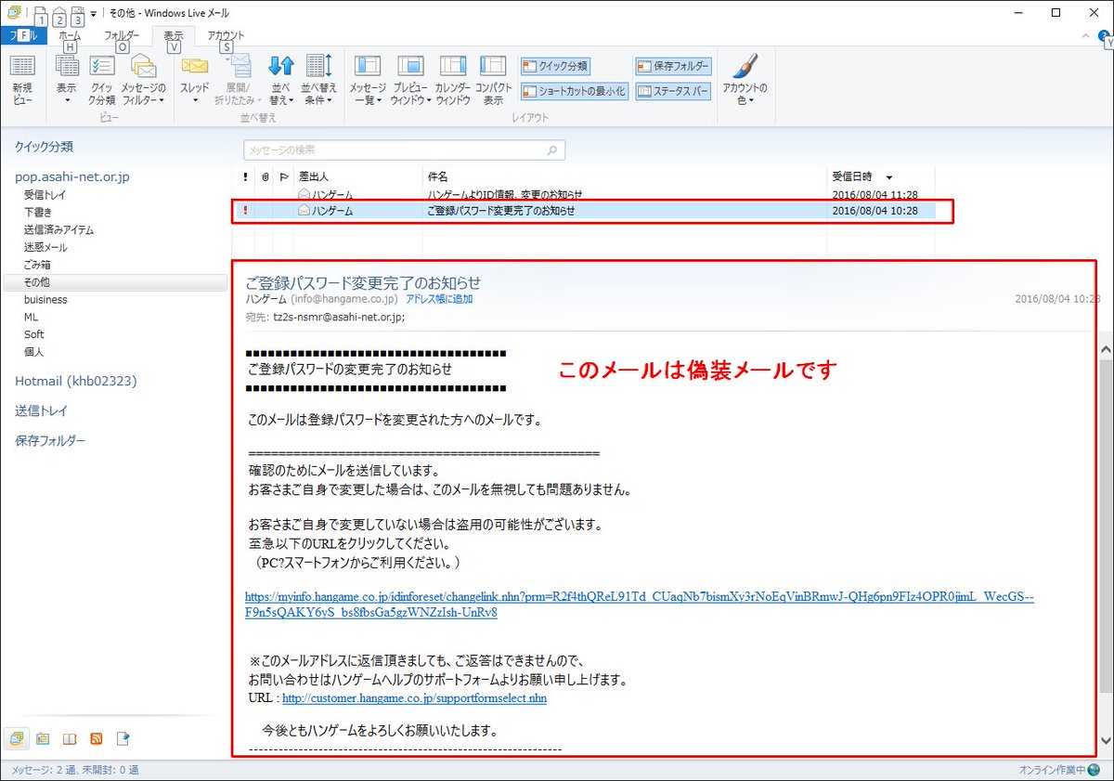
Task: Open the ファイル menu tab
Action: (22, 35)
